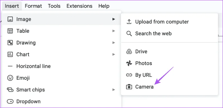223x108 pixels.
Task: Open the Help menu
Action: pyautogui.click(x=104, y=6)
